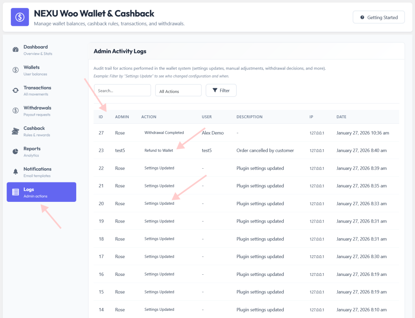Click the Cashback money stack icon
Screen dimensions: 415x318
click(x=16, y=131)
